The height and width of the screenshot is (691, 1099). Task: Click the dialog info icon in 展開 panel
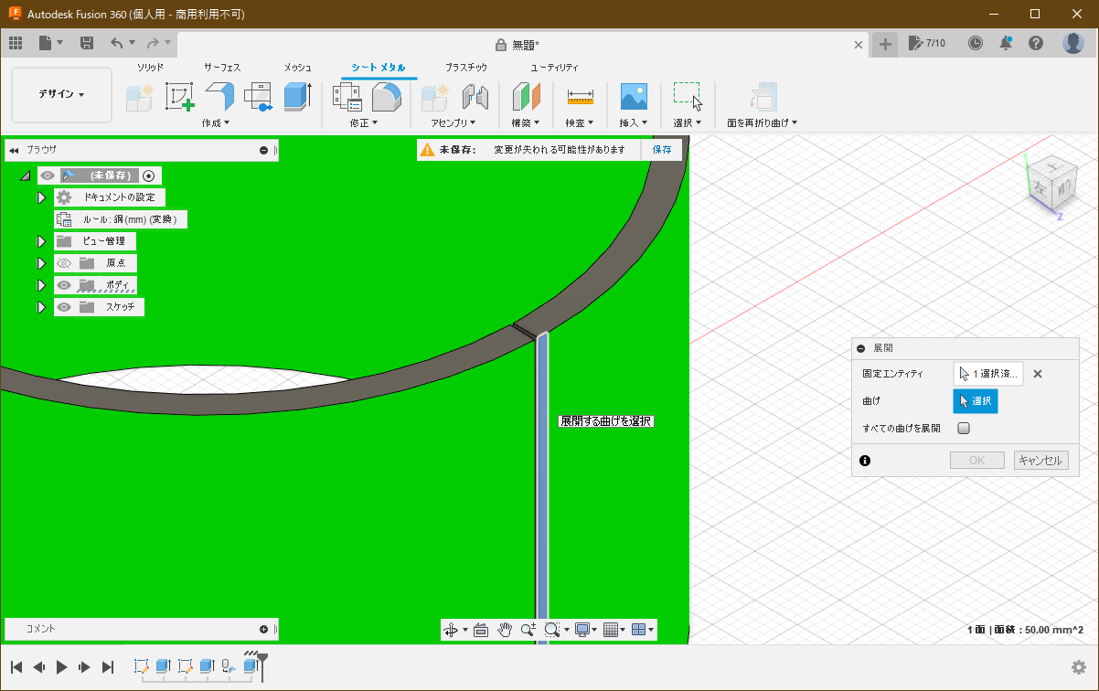click(865, 461)
